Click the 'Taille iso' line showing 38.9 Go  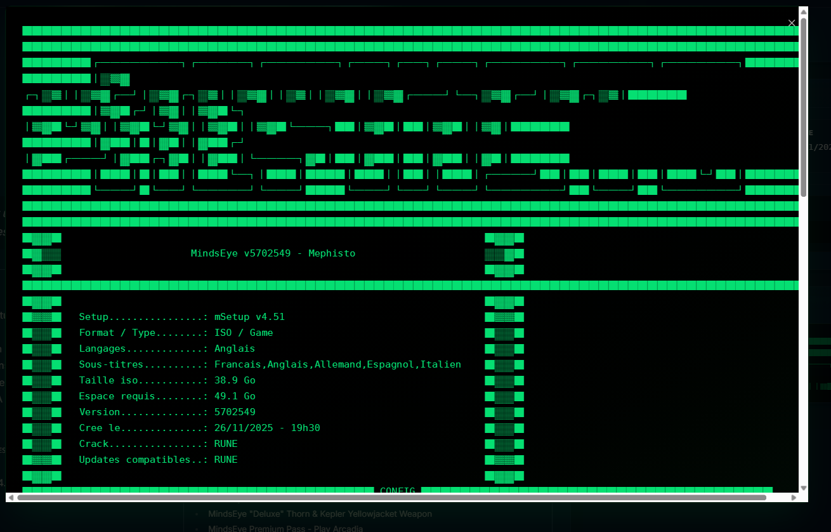point(167,380)
